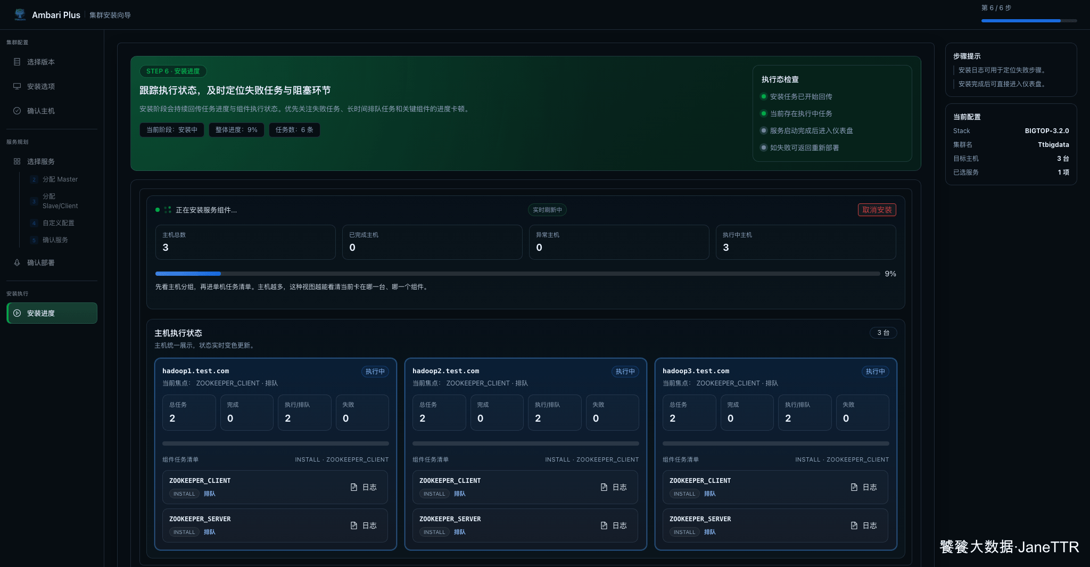
Task: Click the 确认主机 check-circle icon
Action: point(17,111)
